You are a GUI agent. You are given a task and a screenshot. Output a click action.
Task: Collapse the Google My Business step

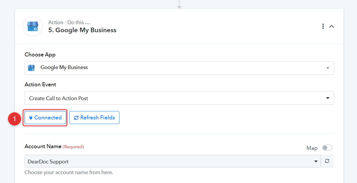pos(332,26)
